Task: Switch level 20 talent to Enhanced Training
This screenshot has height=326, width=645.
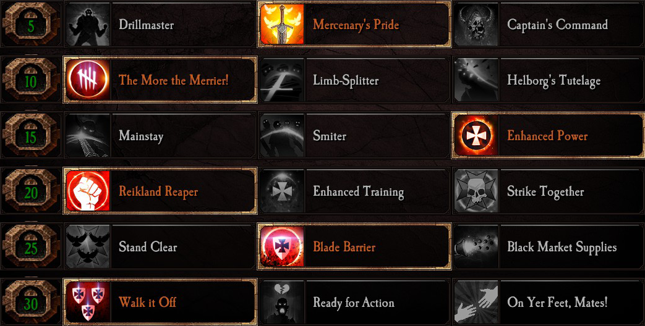Action: tap(354, 191)
